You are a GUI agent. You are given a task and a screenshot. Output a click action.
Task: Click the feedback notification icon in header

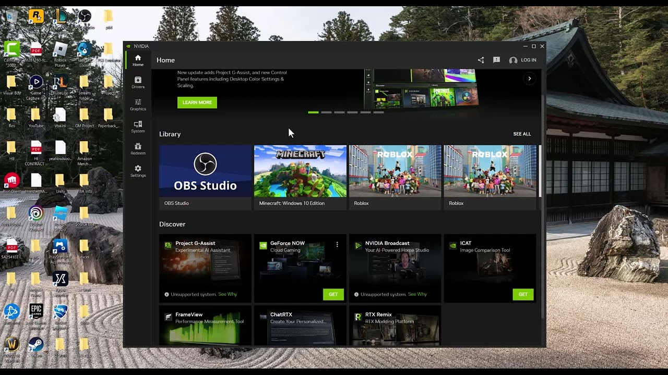(496, 60)
